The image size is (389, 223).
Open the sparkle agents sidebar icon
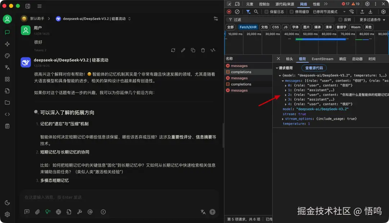[7, 44]
